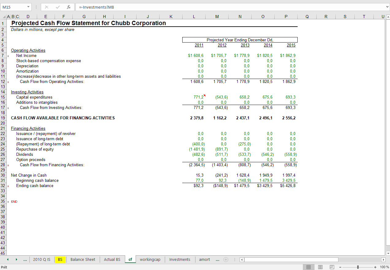Screen dimensions: 390x270
Task: Open the Name Box dropdown arrow
Action: (x=28, y=7)
